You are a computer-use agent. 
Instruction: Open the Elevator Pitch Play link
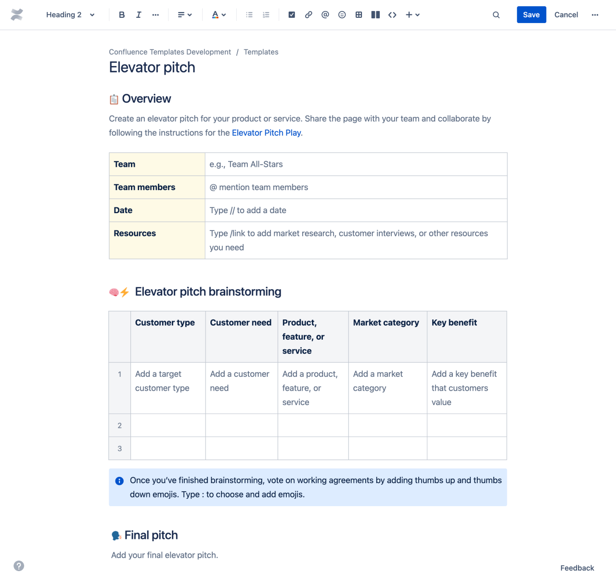click(x=266, y=133)
